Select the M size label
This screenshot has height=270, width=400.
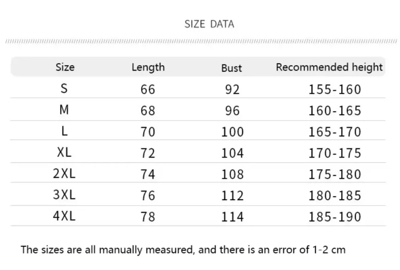(x=64, y=110)
